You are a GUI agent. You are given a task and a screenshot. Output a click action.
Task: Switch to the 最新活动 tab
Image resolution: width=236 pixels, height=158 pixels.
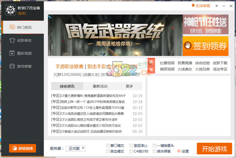click(100, 86)
